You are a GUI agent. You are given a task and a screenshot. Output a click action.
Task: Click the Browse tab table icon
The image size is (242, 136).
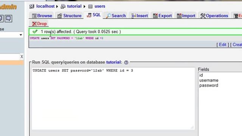pyautogui.click(x=34, y=16)
